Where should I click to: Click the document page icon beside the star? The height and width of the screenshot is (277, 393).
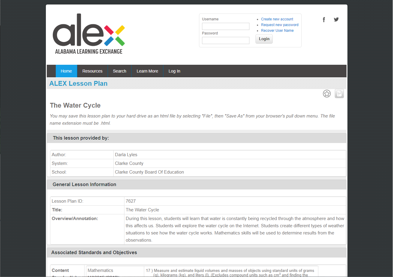(x=339, y=94)
